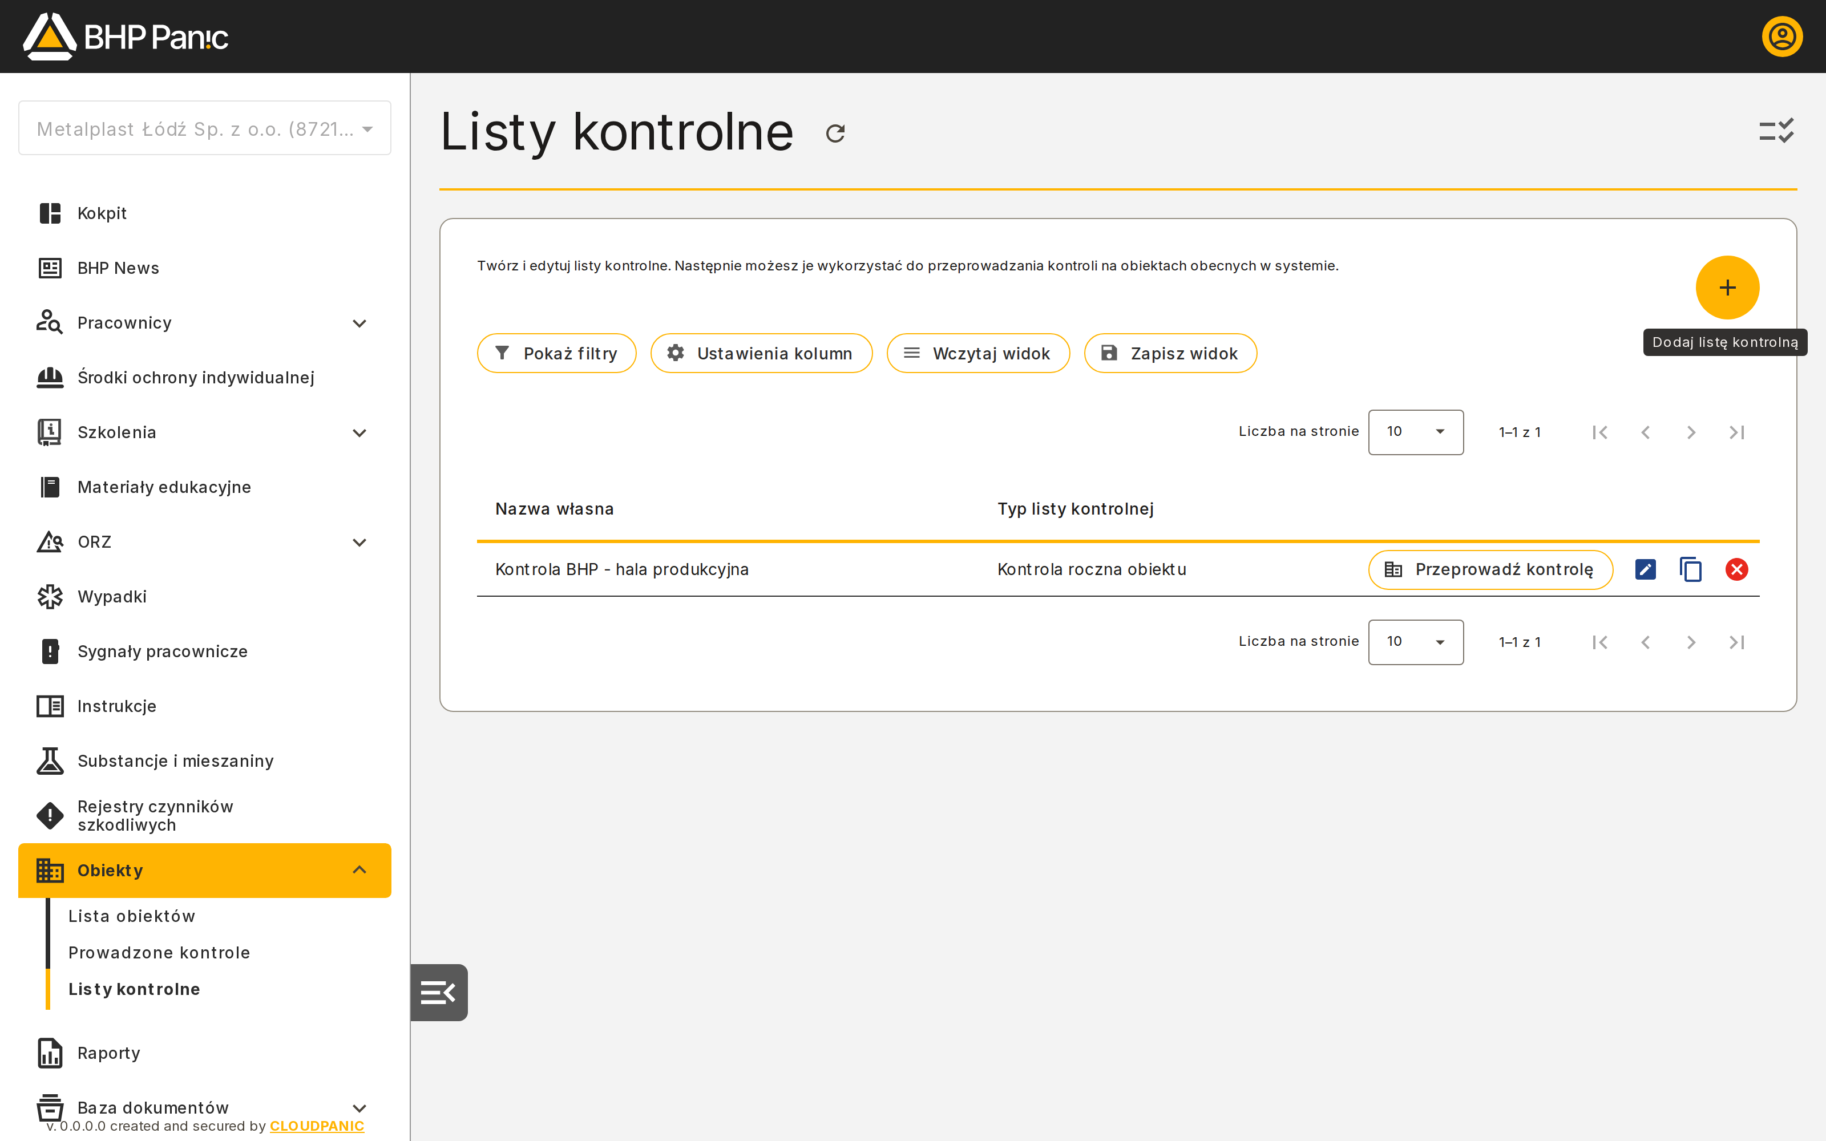
Task: Open Substancje i mieszaniny
Action: coord(204,760)
